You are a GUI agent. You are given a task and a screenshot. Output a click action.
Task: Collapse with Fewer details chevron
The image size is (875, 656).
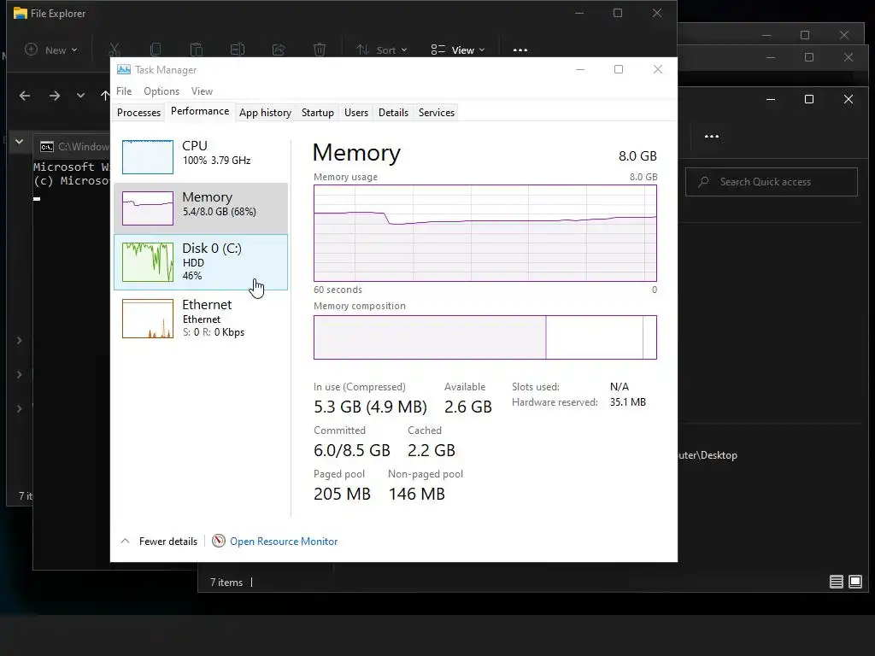tap(126, 541)
